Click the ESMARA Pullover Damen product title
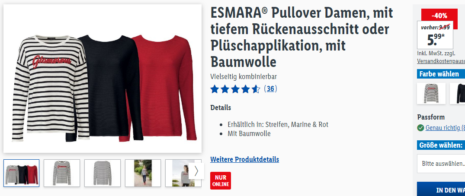 (x=301, y=38)
